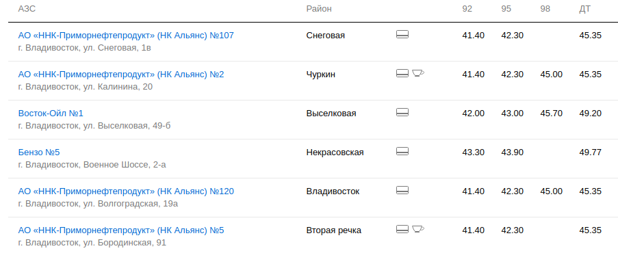The image size is (618, 253).
Task: Click card payment icon in Вторая речка row
Action: tap(402, 229)
